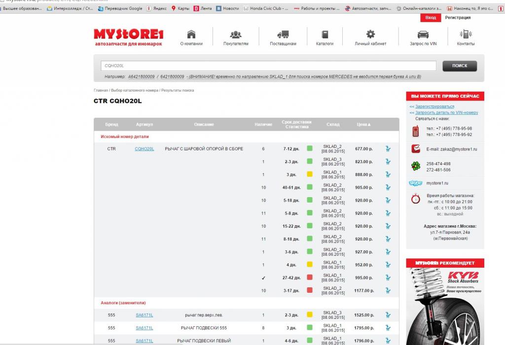Click Запросить деталь по VIN-номеру link
Image resolution: width=505 pixels, height=345 pixels.
pyautogui.click(x=447, y=113)
